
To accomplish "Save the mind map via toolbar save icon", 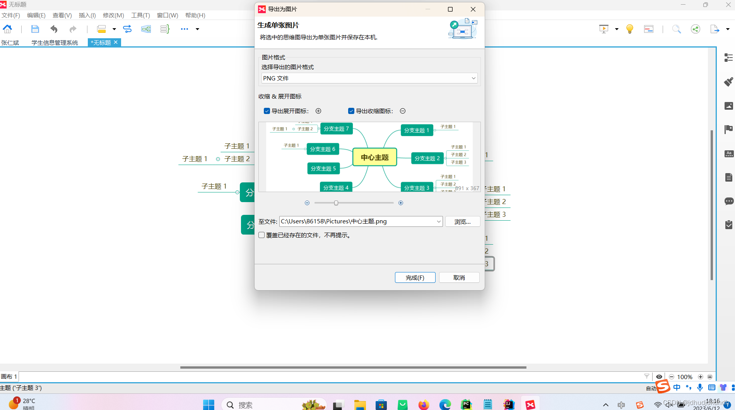I will [x=35, y=29].
